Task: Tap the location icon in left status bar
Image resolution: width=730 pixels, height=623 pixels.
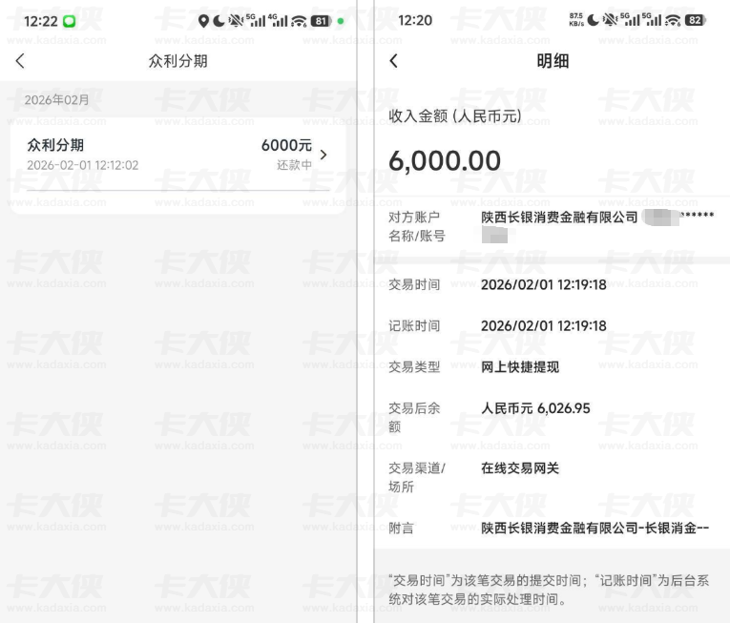Action: pyautogui.click(x=203, y=21)
